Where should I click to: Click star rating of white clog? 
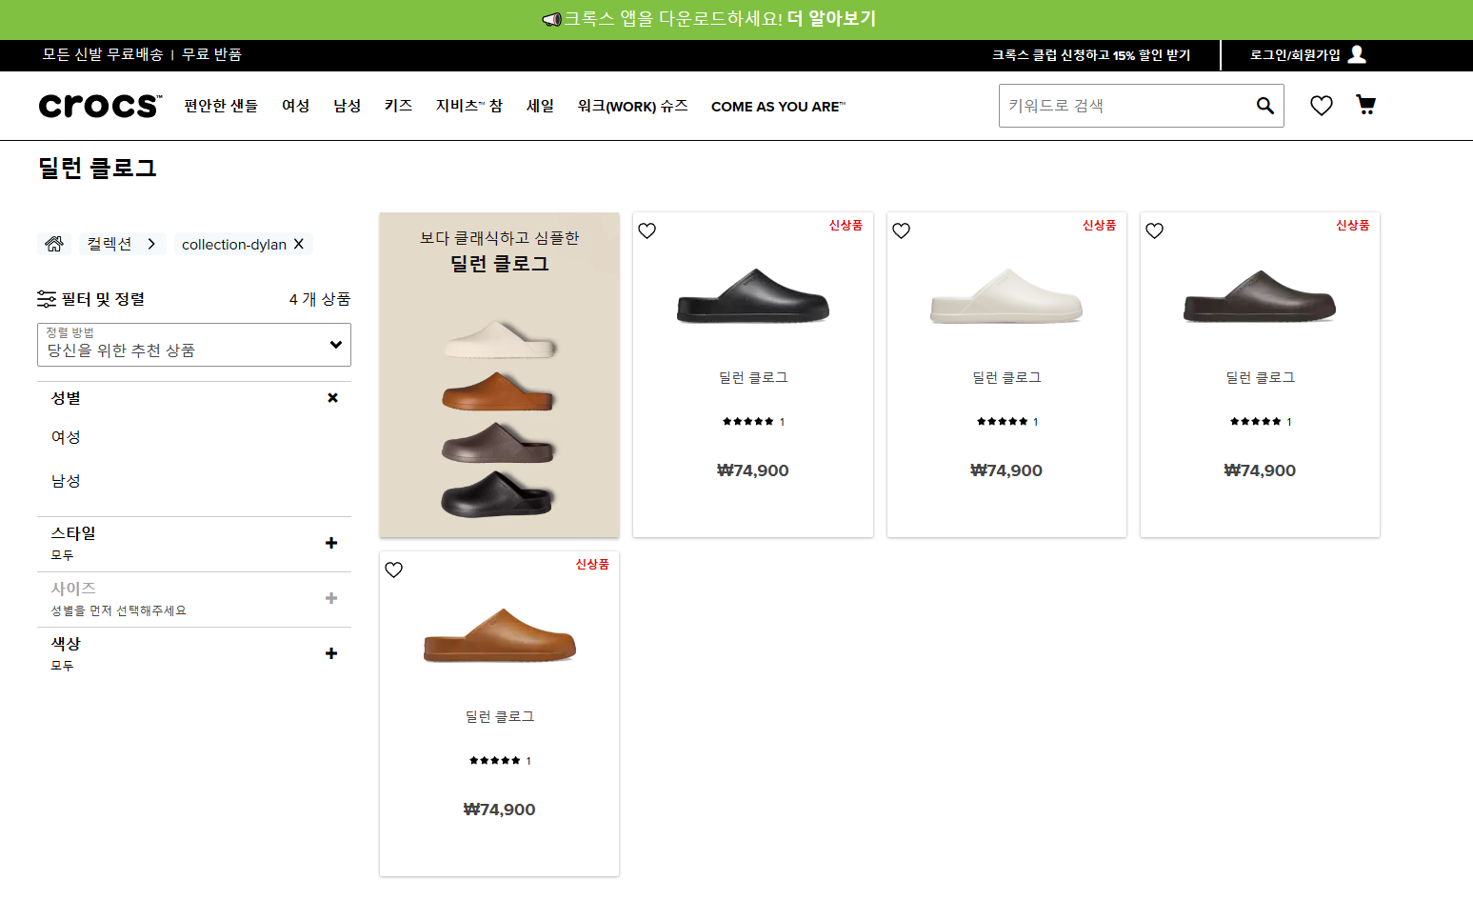click(1002, 421)
